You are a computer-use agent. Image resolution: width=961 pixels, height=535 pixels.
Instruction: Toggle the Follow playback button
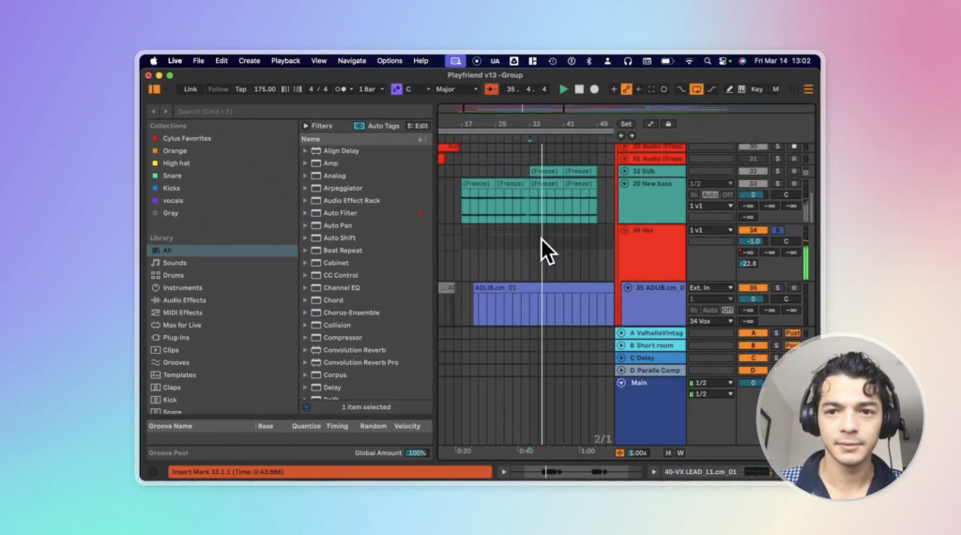point(218,89)
